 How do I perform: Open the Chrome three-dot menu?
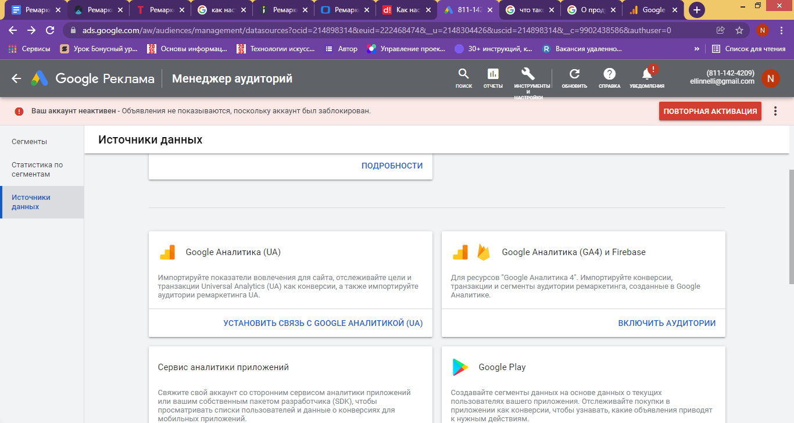pos(781,30)
